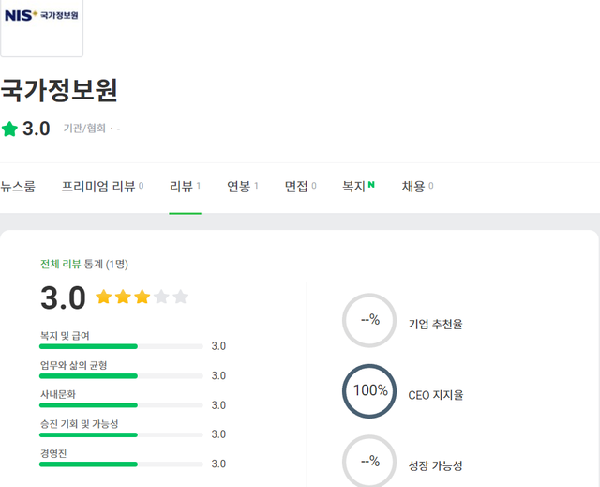Image resolution: width=600 pixels, height=487 pixels.
Task: Click the third yellow review star
Action: [142, 297]
